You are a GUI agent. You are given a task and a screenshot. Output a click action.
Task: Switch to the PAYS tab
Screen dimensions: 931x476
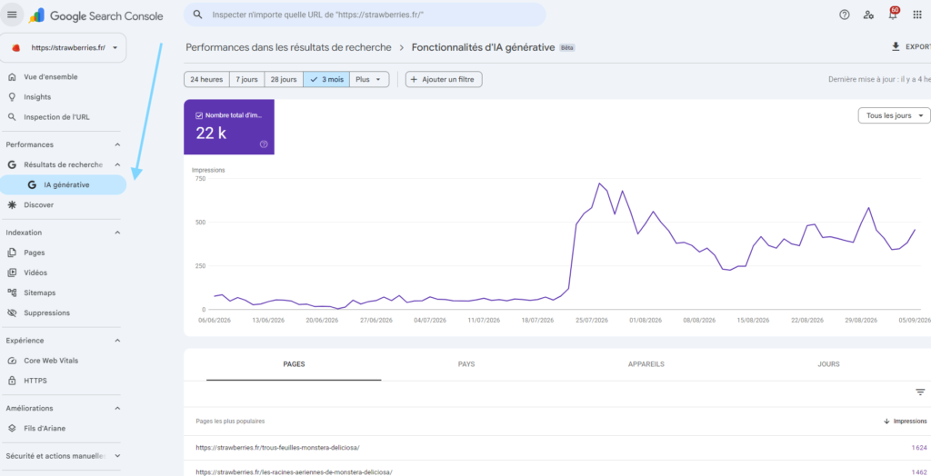[x=466, y=364]
